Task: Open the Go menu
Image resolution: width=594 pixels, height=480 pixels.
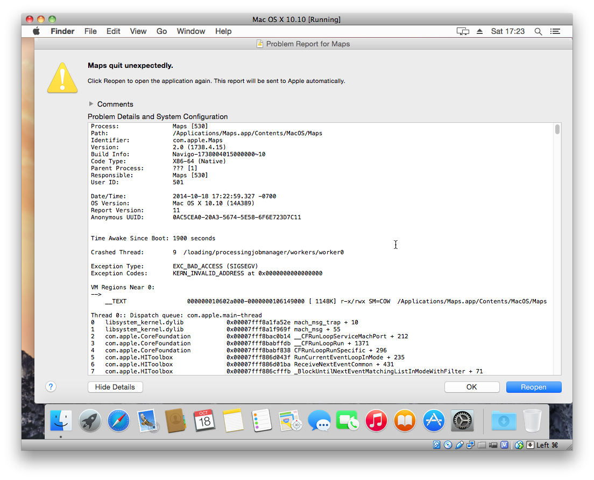Action: (162, 31)
